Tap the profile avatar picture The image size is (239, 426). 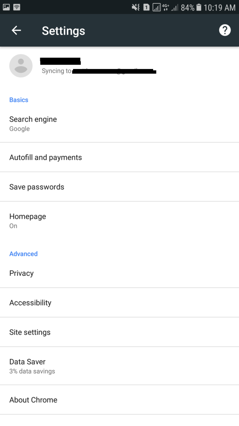coord(21,66)
